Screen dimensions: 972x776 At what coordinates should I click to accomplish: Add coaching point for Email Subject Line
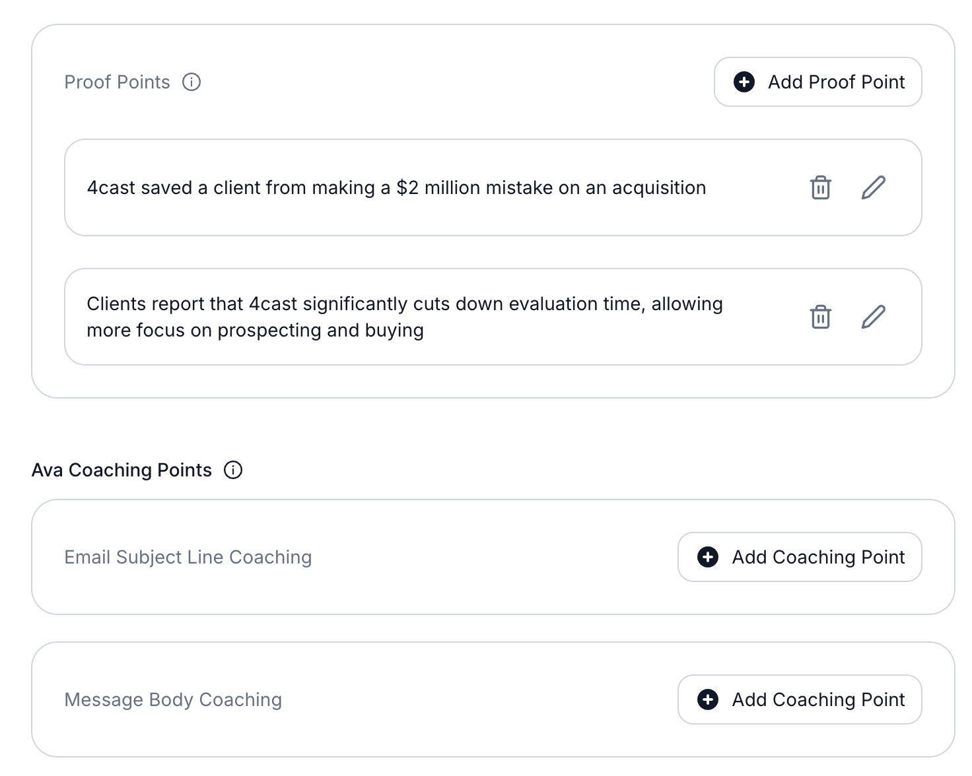tap(800, 557)
